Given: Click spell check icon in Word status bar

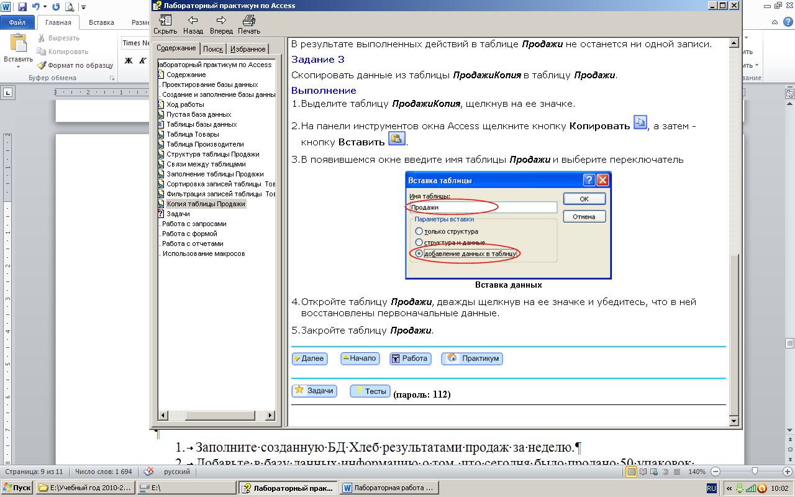Looking at the screenshot, I should (x=149, y=472).
